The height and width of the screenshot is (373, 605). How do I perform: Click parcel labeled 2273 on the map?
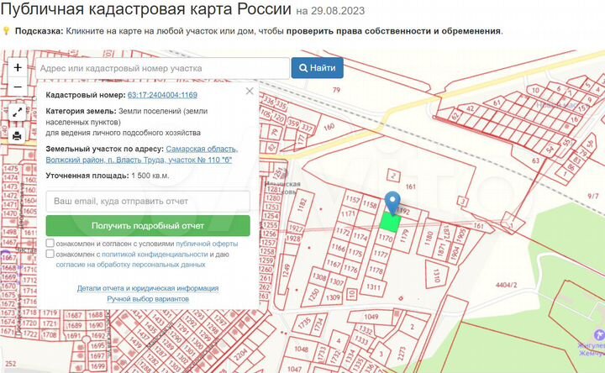pyautogui.click(x=402, y=353)
